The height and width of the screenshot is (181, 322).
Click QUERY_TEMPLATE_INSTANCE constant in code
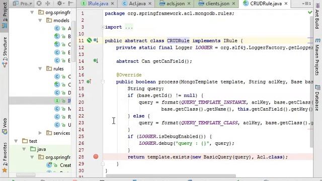point(213,102)
